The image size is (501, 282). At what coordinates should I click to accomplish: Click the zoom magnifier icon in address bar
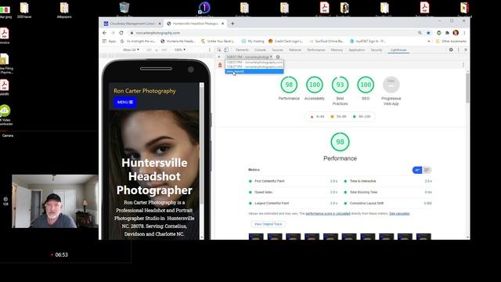(420, 33)
